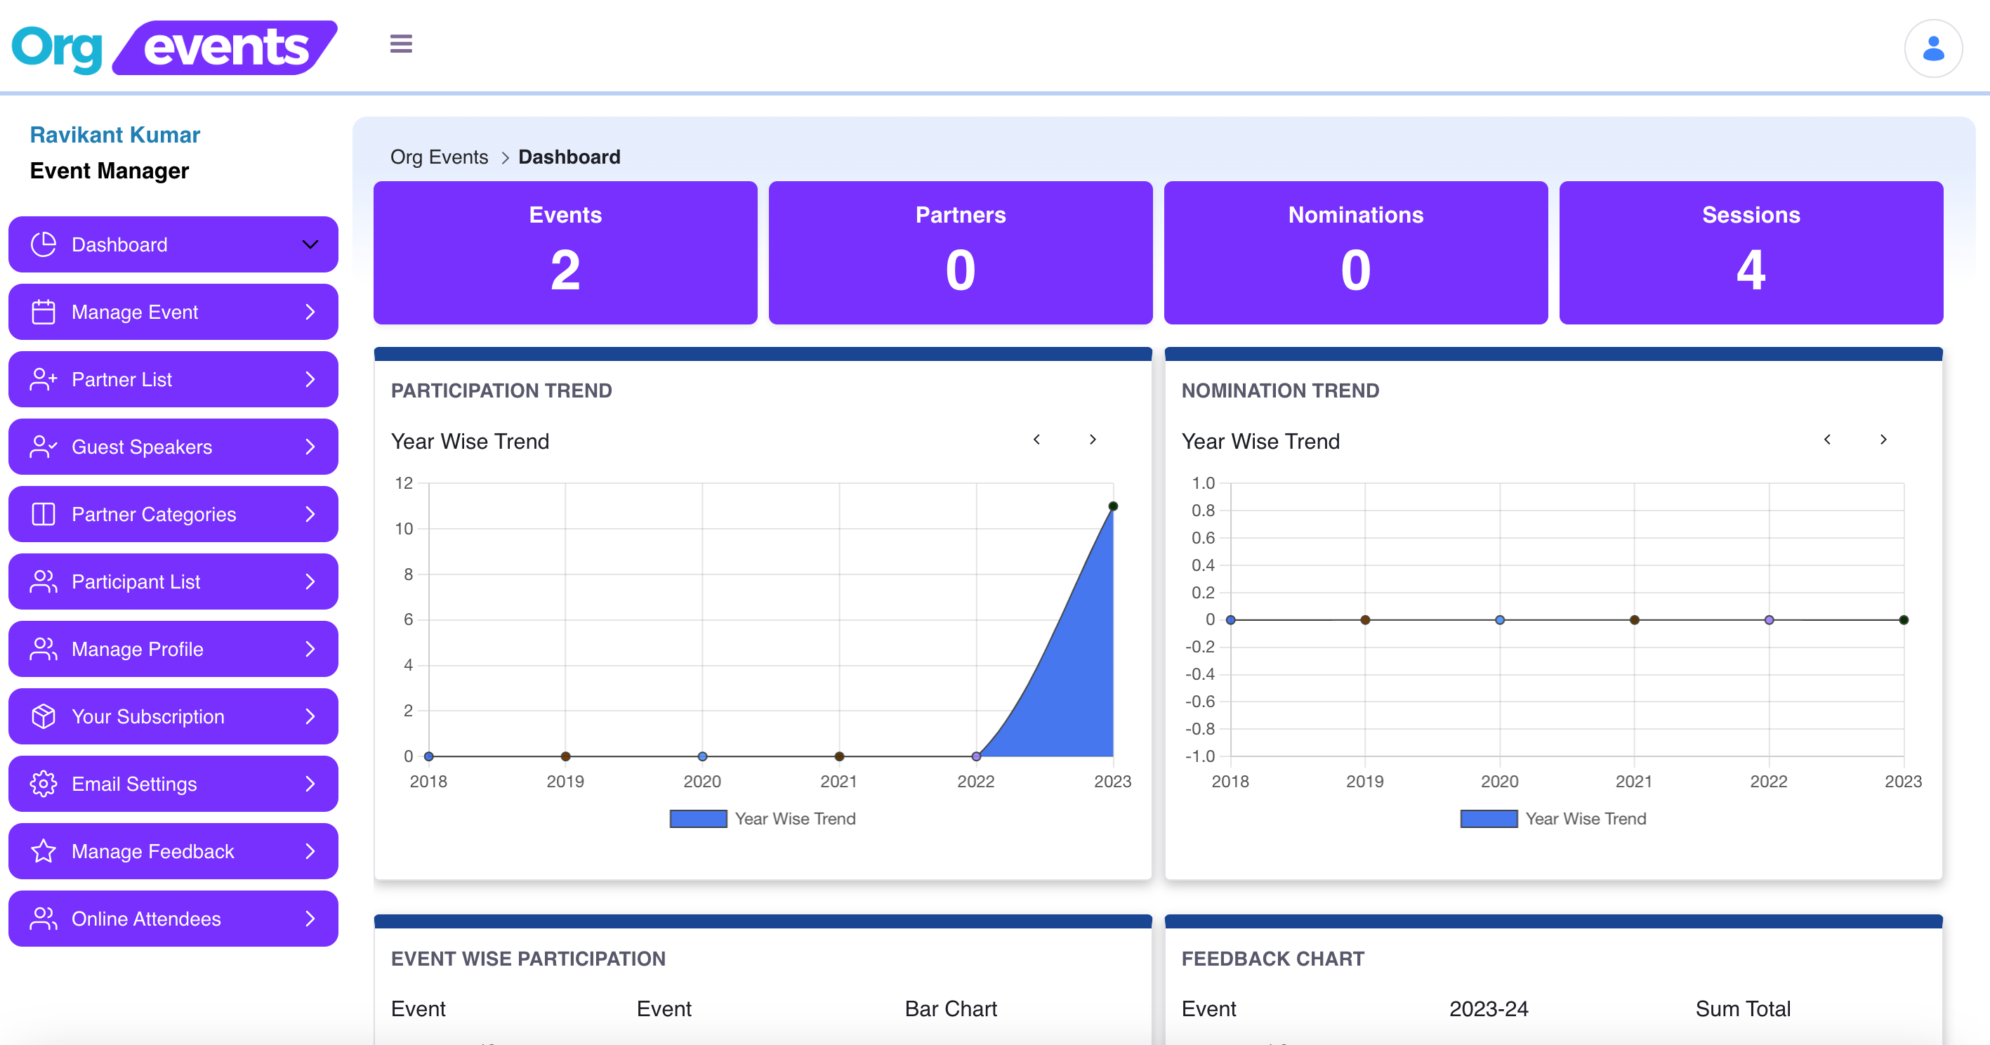Screen dimensions: 1990x1045
Task: Select the Events summary card
Action: point(565,253)
